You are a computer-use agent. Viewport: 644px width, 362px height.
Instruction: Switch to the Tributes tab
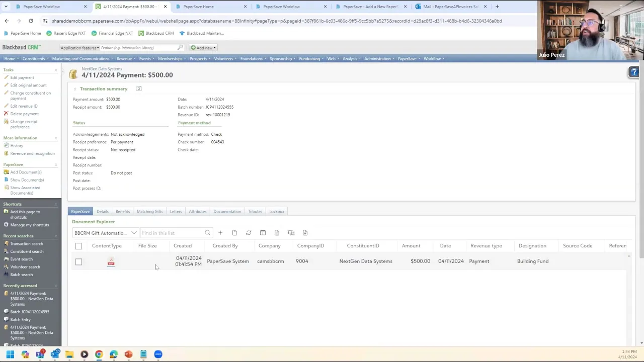255,212
